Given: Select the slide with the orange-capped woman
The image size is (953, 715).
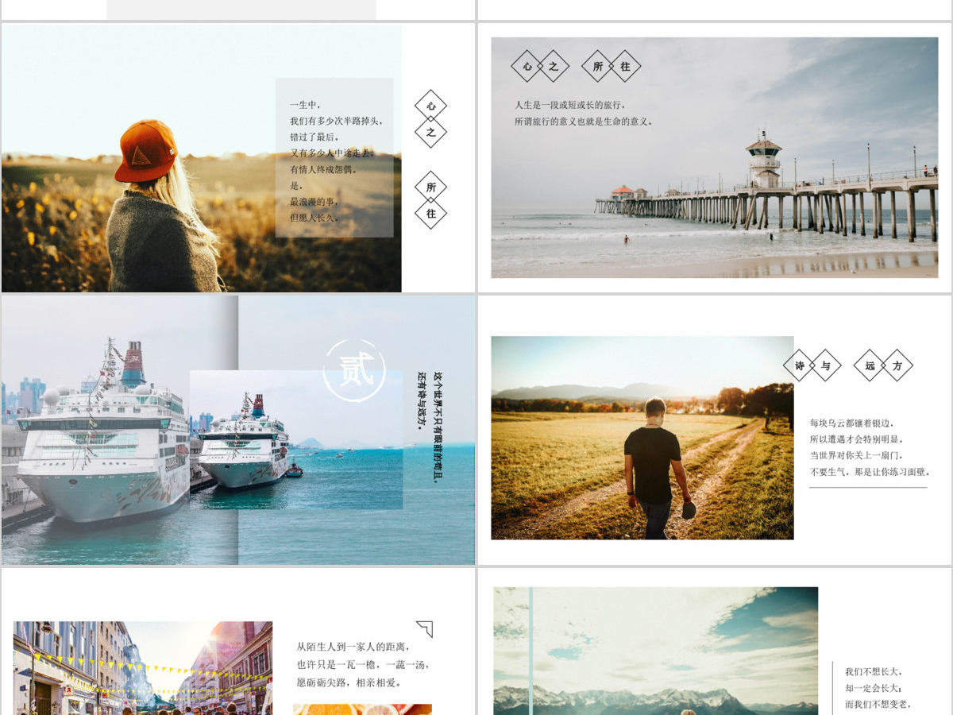Looking at the screenshot, I should (237, 157).
